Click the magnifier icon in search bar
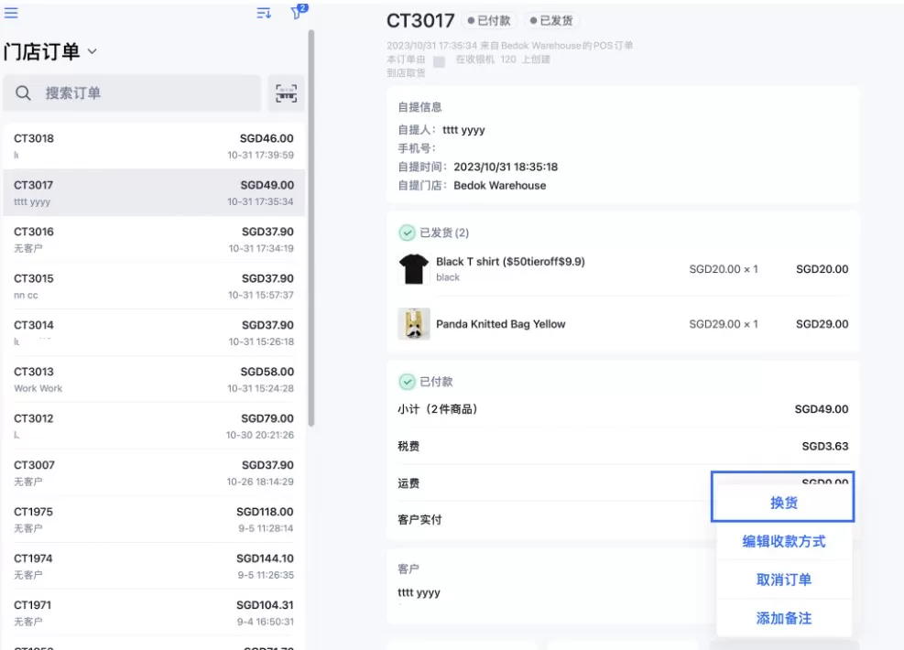904x650 pixels. click(23, 92)
